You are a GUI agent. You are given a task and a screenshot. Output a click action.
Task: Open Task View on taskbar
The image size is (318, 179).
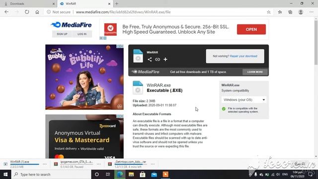coord(108,175)
